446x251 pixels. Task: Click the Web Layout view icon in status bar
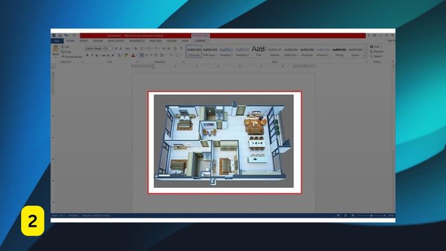point(353,215)
